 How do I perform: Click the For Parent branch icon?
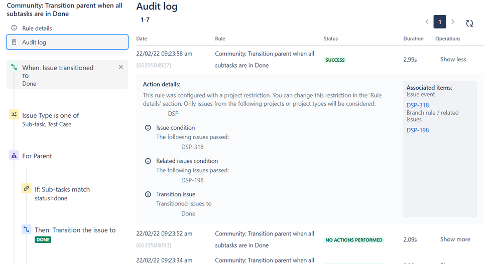click(x=14, y=156)
